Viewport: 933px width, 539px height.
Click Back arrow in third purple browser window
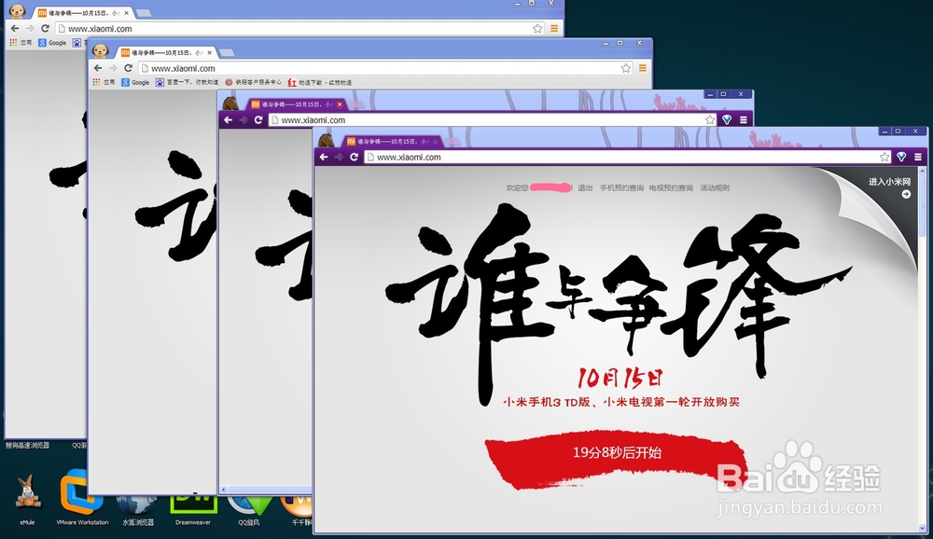pyautogui.click(x=228, y=119)
